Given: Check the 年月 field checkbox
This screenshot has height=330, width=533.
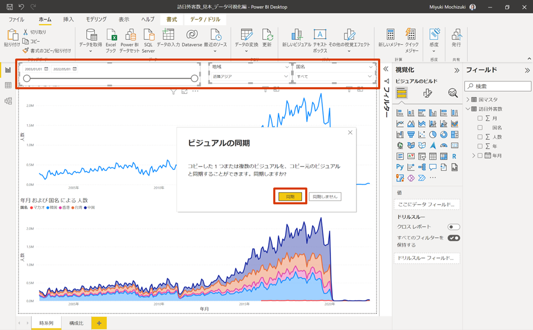Looking at the screenshot, I should click(480, 155).
